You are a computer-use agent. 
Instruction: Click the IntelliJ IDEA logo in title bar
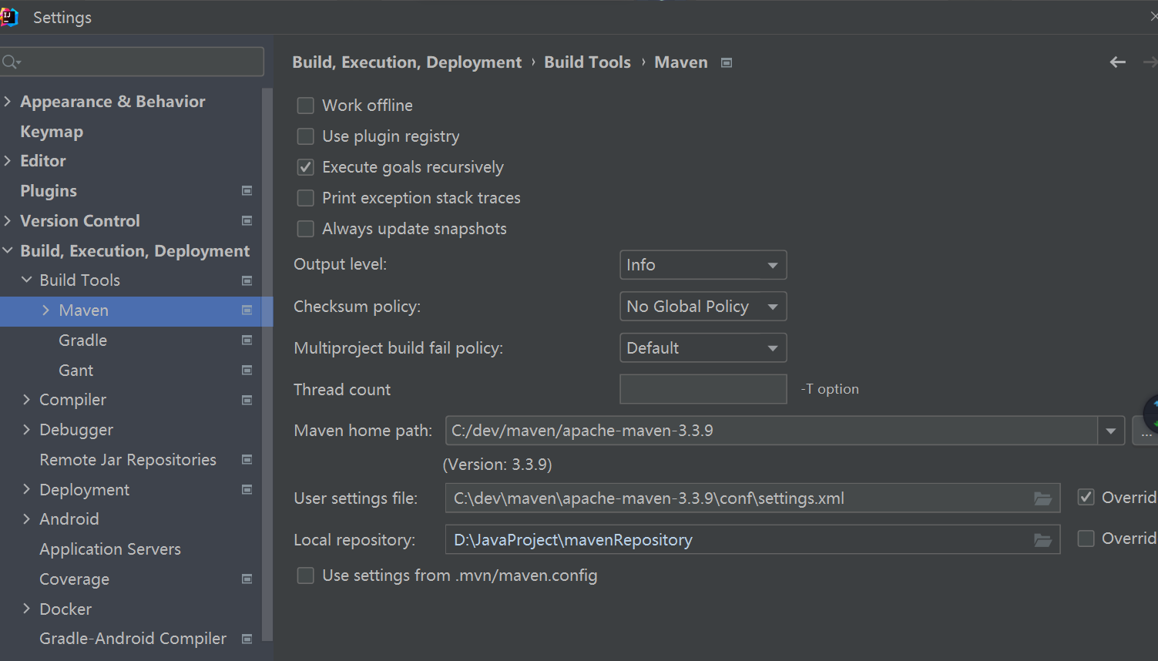coord(8,17)
